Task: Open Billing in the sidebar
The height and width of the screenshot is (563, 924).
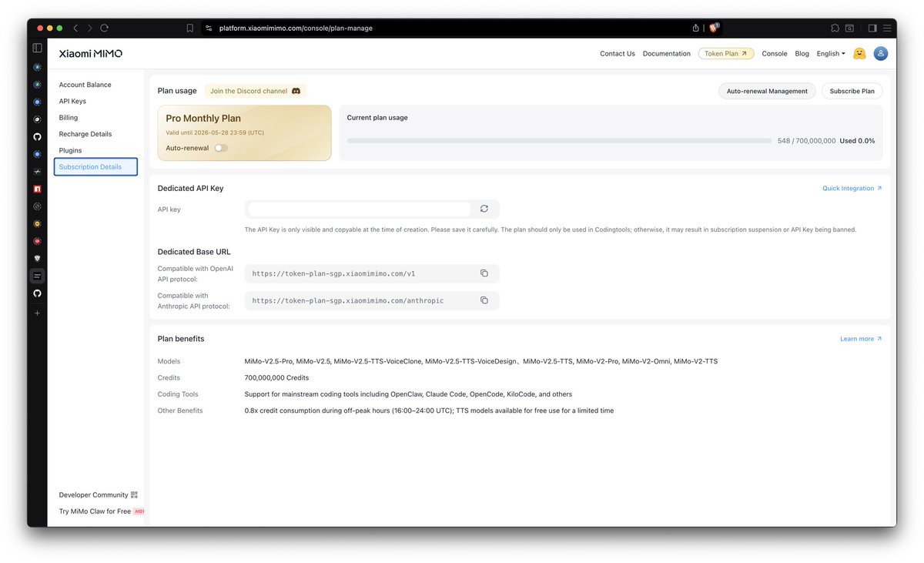Action: [x=69, y=118]
